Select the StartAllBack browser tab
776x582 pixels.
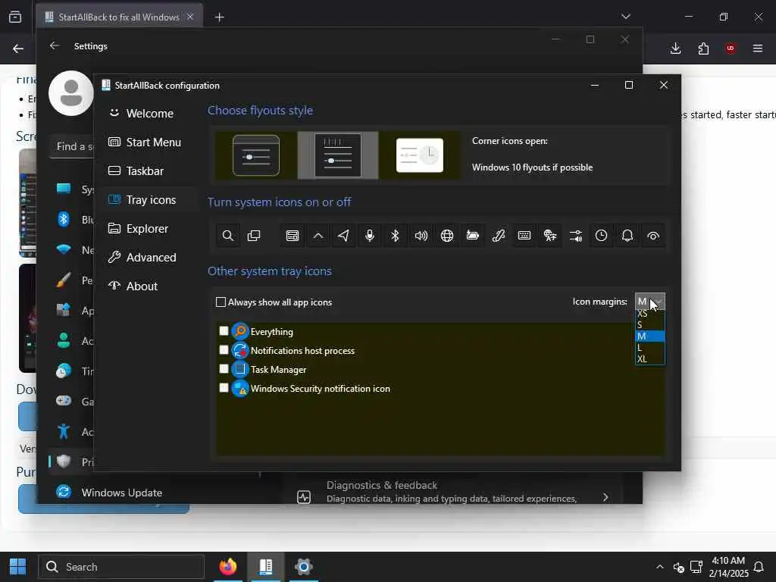point(119,17)
